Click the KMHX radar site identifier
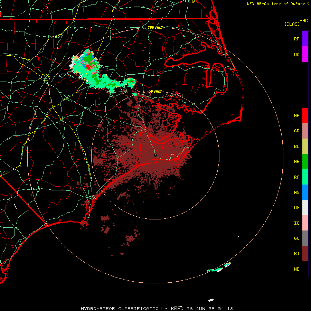Screen dimensions: 311x311 coord(177,309)
